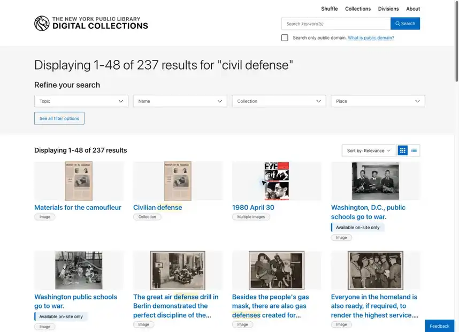Enable Search only public domain checkbox
459x332 pixels.
(x=285, y=38)
